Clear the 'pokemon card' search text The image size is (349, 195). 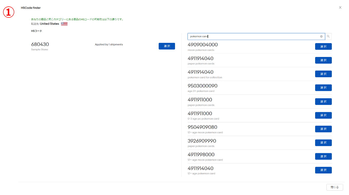pos(321,36)
